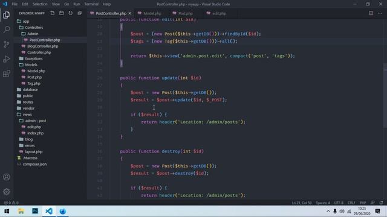Open the Terminal menu

91,4
